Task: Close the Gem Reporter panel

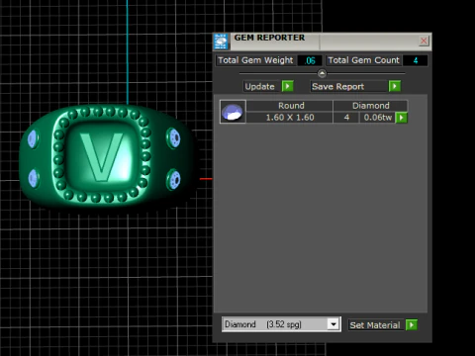Action: [424, 41]
